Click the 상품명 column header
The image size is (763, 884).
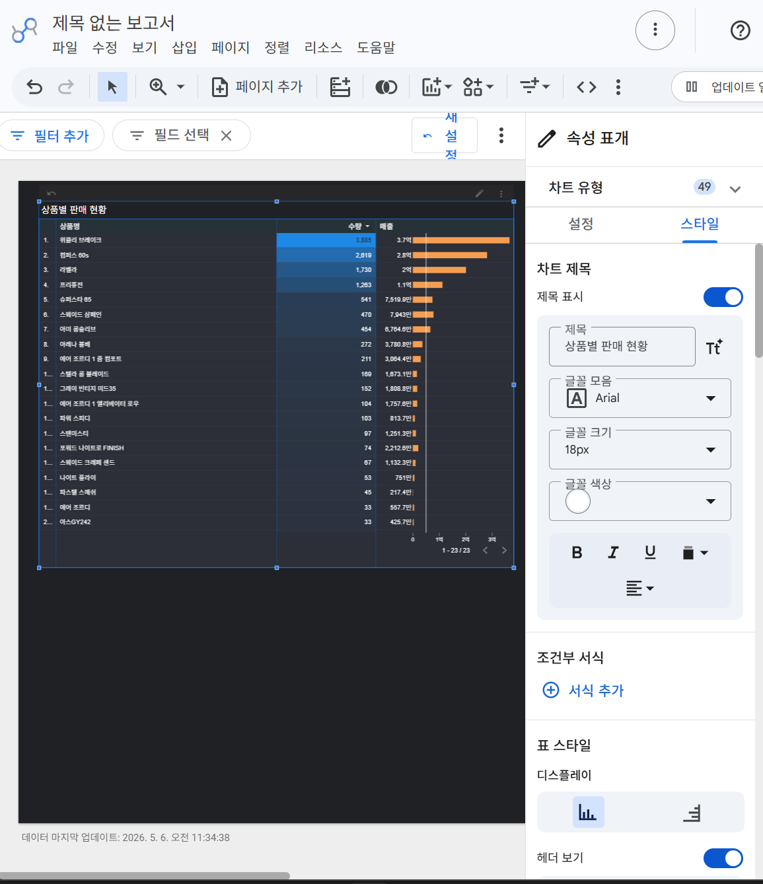click(x=69, y=226)
